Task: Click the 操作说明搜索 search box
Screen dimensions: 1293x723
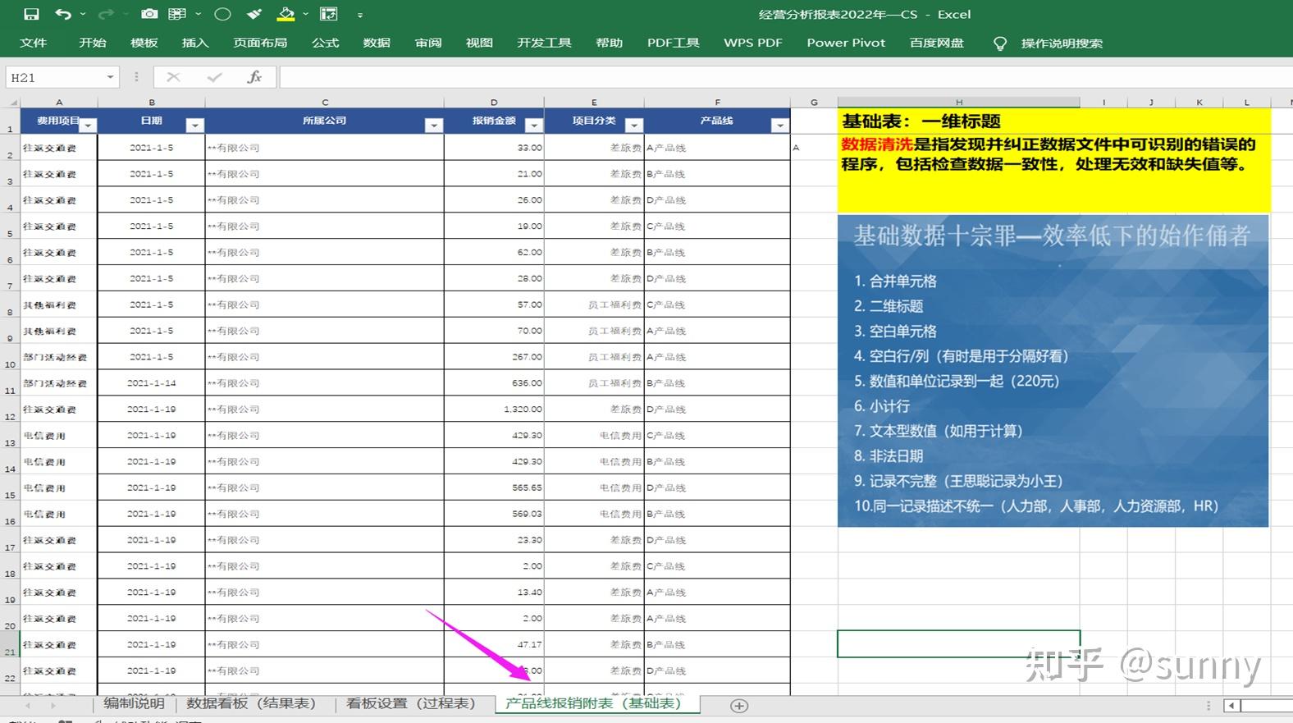Action: [x=1062, y=43]
